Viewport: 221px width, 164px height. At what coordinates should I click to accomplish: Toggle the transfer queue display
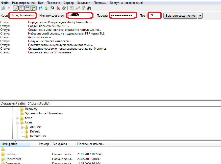tap(33, 8)
